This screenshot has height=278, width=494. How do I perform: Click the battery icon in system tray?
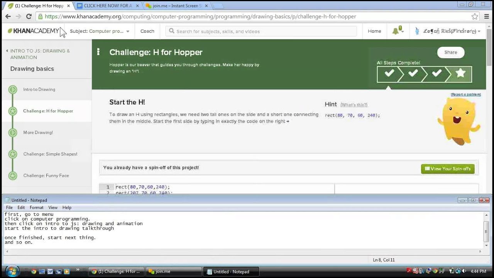coord(452,271)
